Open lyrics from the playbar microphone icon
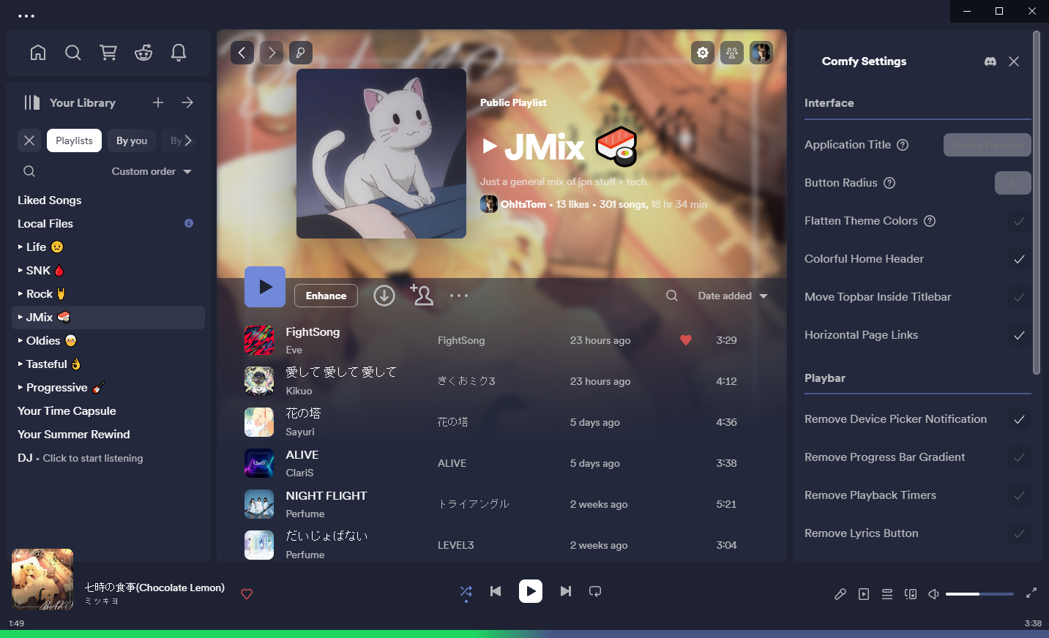Image resolution: width=1049 pixels, height=638 pixels. [840, 594]
